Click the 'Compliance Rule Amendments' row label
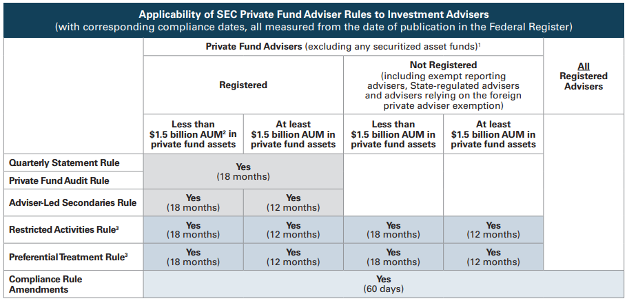 coord(45,284)
